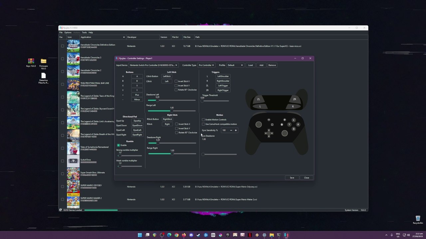Image resolution: width=426 pixels, height=239 pixels.
Task: Open the File menu in Ryujinx
Action: pyautogui.click(x=61, y=33)
